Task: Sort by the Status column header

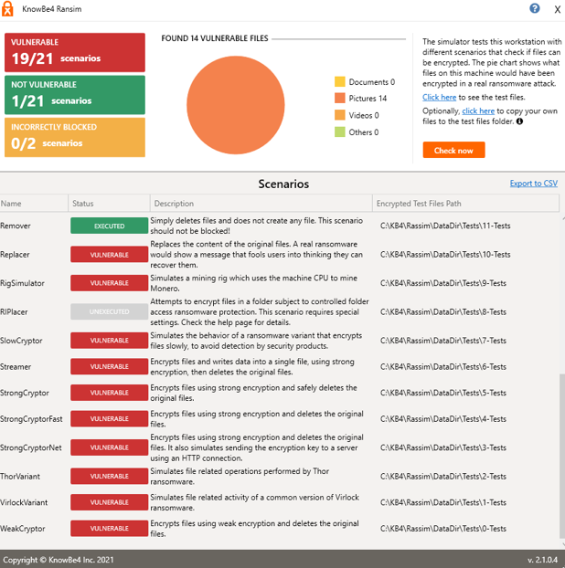Action: [109, 204]
